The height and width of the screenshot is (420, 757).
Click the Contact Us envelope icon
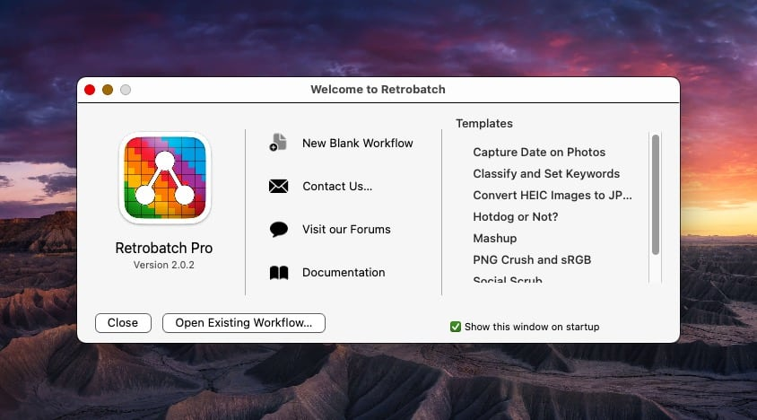[278, 186]
